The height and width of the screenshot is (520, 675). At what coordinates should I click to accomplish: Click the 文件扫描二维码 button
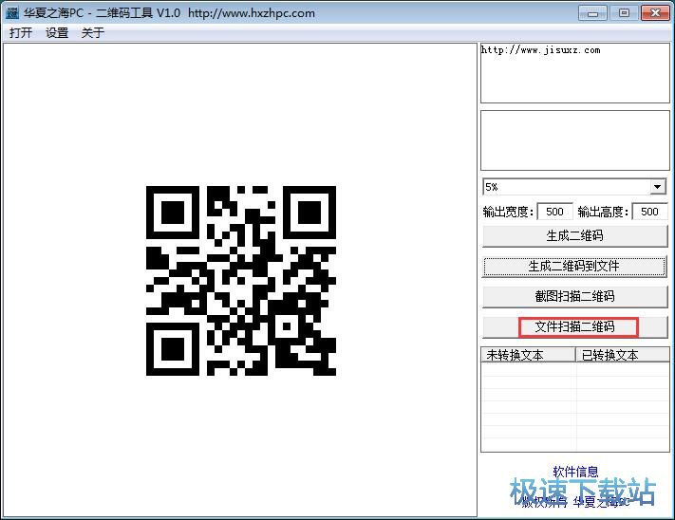[x=574, y=326]
